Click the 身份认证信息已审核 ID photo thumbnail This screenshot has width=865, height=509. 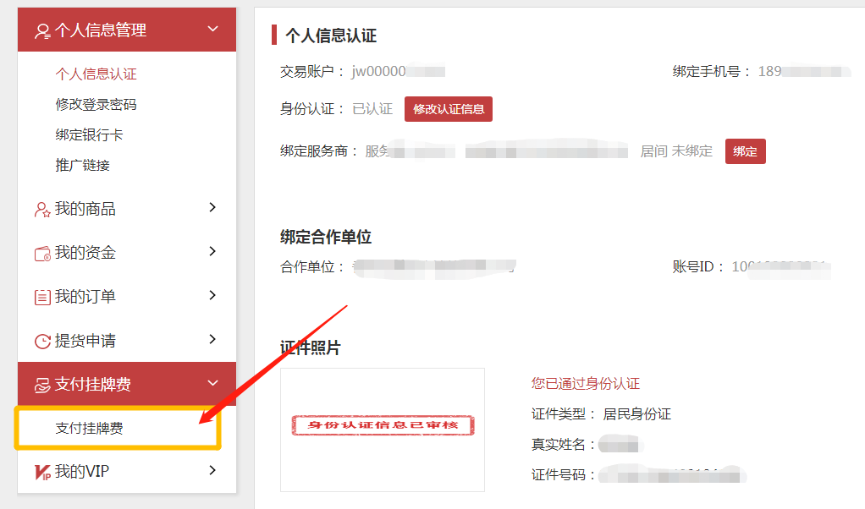383,430
